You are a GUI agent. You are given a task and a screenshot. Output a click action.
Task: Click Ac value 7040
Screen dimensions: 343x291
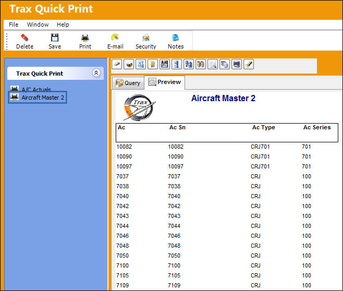click(123, 196)
